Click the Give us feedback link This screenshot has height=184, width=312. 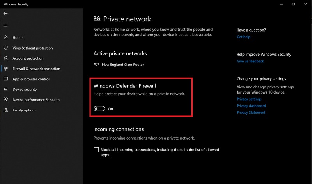pyautogui.click(x=250, y=61)
